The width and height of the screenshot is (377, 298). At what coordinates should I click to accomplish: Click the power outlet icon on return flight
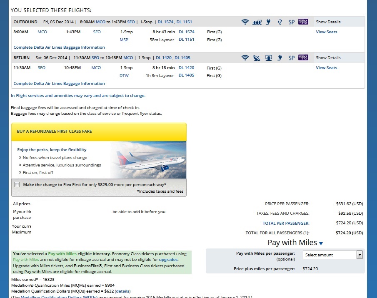click(x=280, y=58)
